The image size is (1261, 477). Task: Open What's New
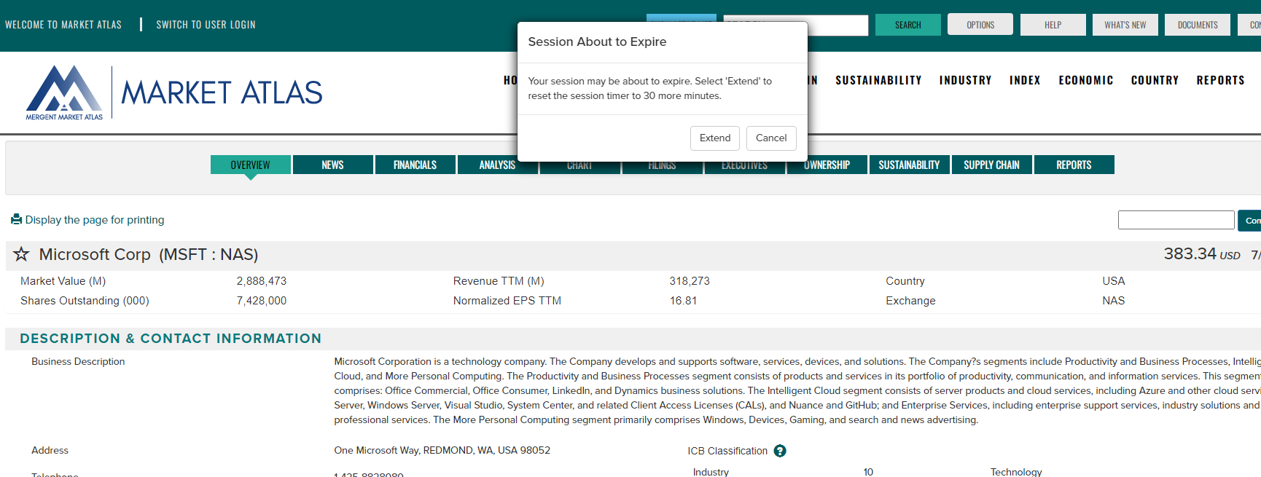(1125, 25)
